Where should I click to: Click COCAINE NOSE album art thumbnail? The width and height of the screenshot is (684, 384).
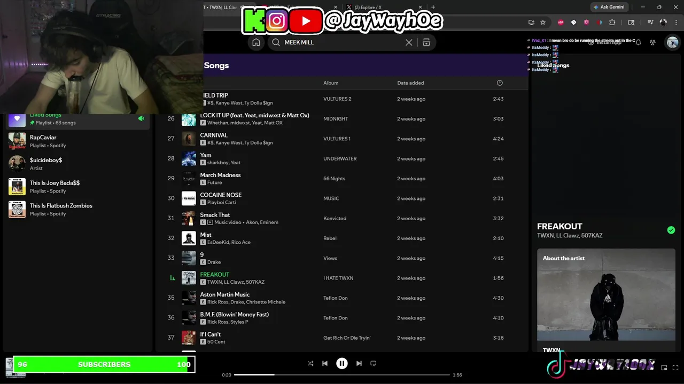point(189,198)
